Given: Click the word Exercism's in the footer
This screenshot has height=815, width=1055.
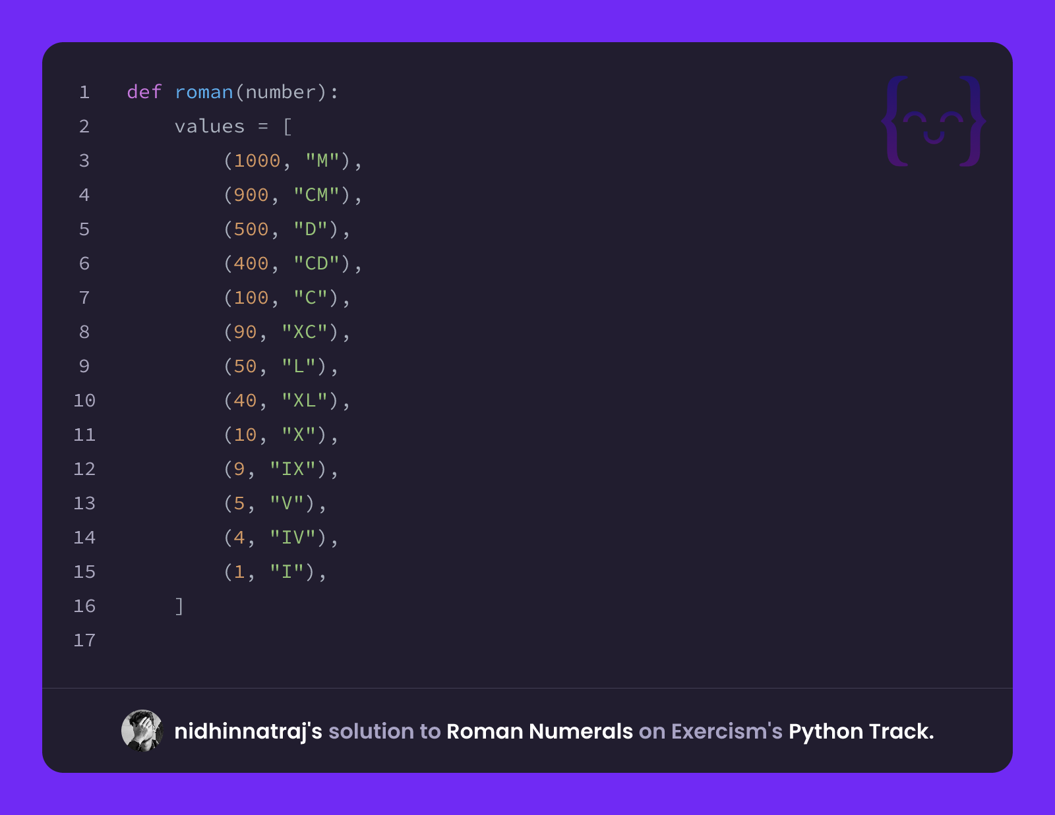Looking at the screenshot, I should click(x=727, y=731).
